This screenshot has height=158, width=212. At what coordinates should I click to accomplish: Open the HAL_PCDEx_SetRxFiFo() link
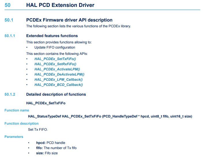coord(55,64)
